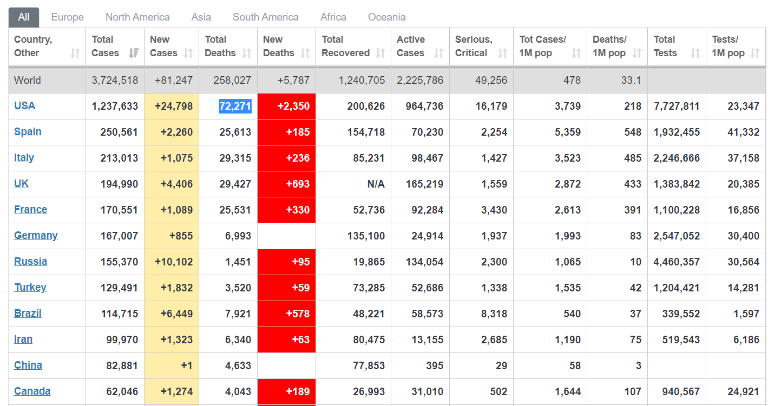Image resolution: width=781 pixels, height=406 pixels.
Task: Click Russia total tests 4,460,357
Action: point(677,262)
